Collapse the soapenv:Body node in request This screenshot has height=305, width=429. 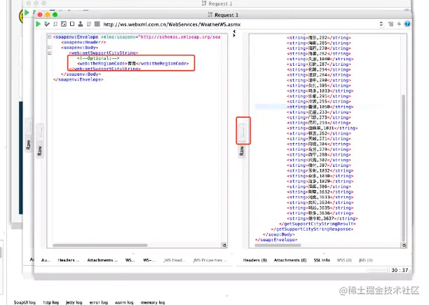coord(50,47)
